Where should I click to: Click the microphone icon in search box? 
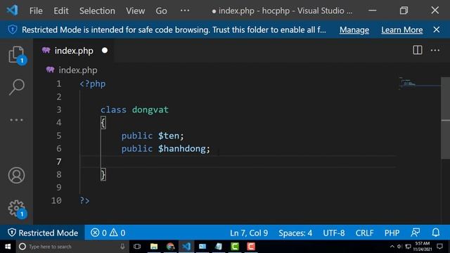122,247
